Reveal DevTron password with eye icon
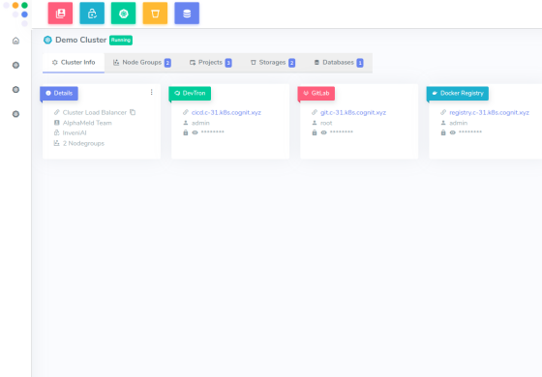 click(195, 132)
